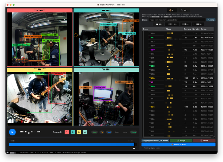The width and height of the screenshot is (223, 162).
Task: Click the T1637 monitor detection label
Action: 21,45
